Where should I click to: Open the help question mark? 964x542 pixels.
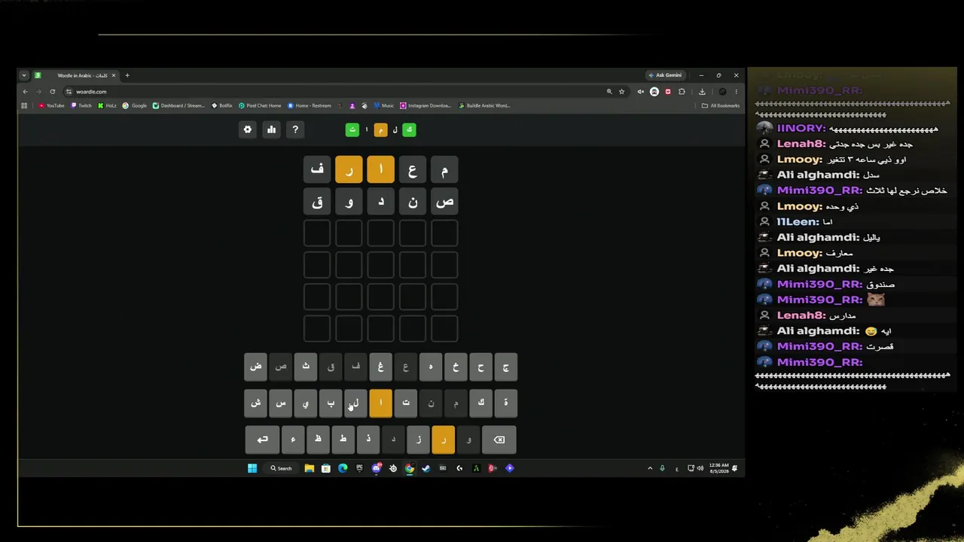pyautogui.click(x=295, y=129)
